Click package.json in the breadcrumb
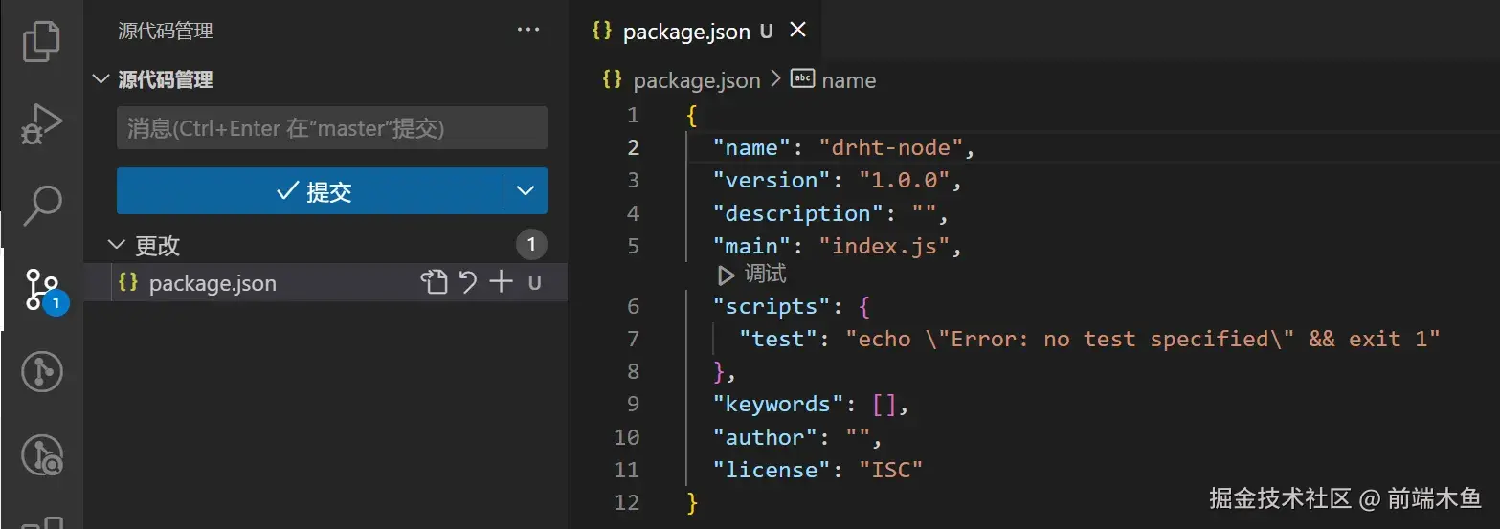Screen dimensions: 1500x529 tap(697, 80)
